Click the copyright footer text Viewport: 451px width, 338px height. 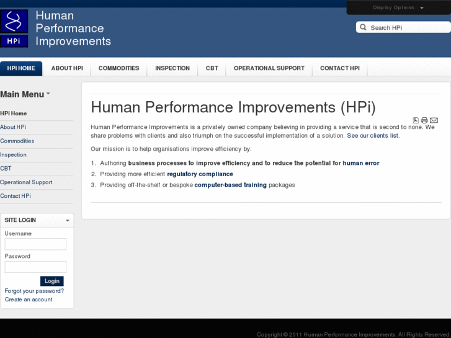(353, 334)
